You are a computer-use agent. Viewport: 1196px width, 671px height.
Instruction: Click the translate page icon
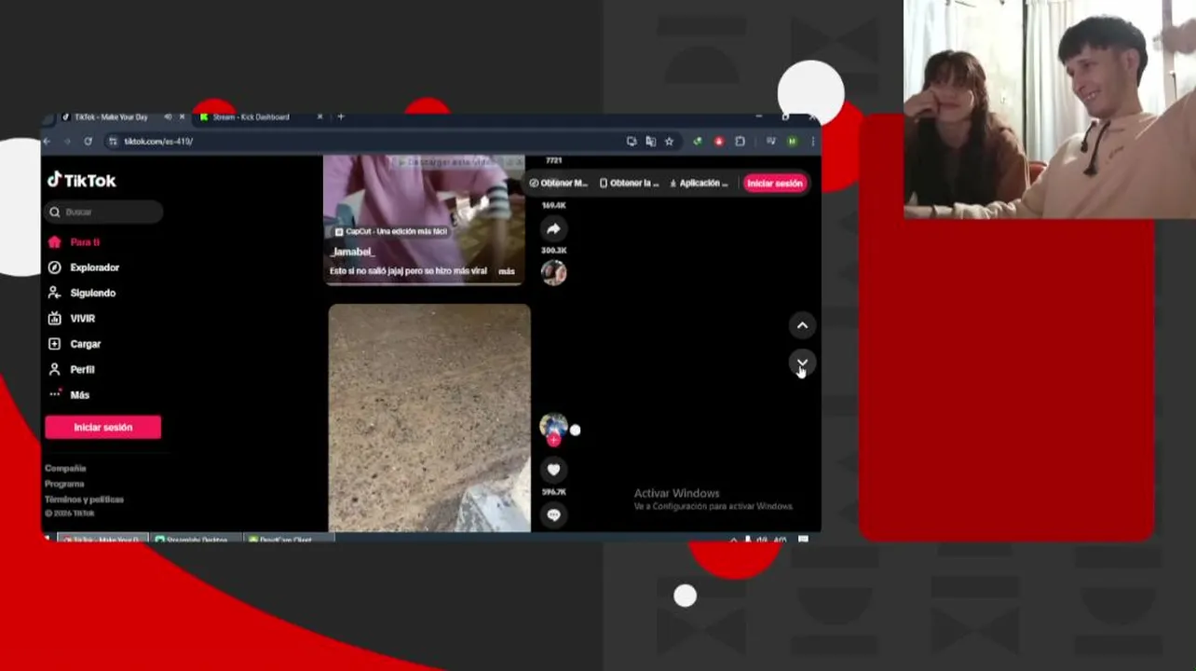click(650, 142)
